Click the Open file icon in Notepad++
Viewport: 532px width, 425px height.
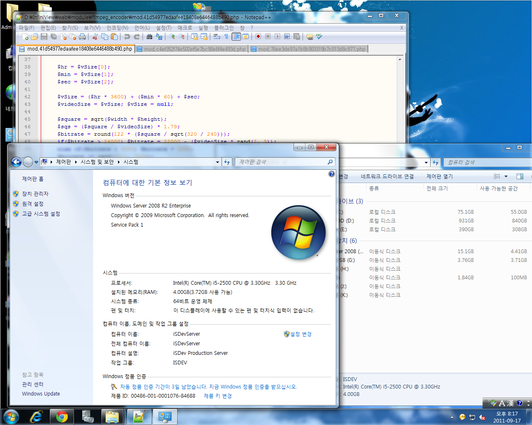tap(34, 37)
